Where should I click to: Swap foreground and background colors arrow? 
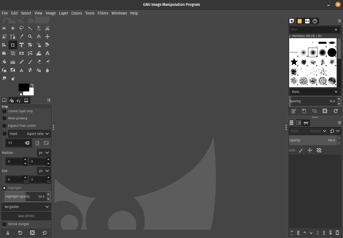pyautogui.click(x=32, y=85)
